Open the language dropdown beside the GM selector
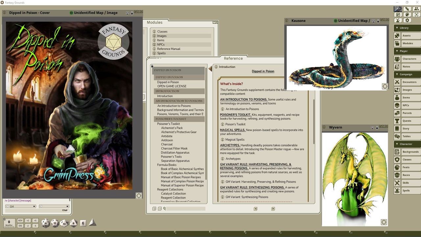This screenshot has height=237, width=421. click(54, 206)
